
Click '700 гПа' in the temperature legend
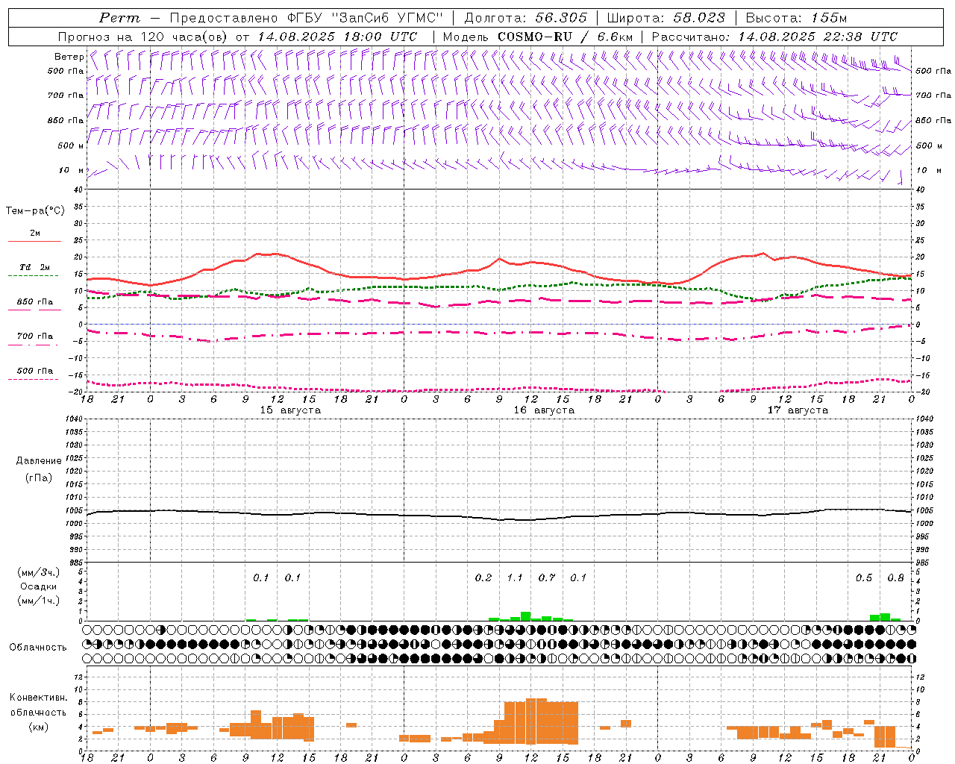(35, 336)
